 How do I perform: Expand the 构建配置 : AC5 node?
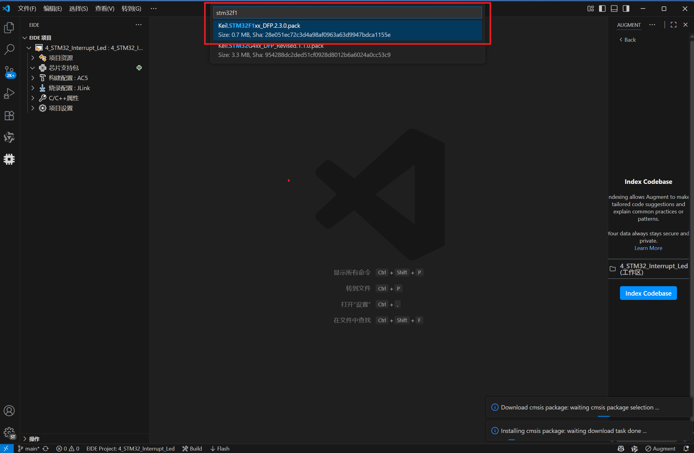tap(33, 78)
